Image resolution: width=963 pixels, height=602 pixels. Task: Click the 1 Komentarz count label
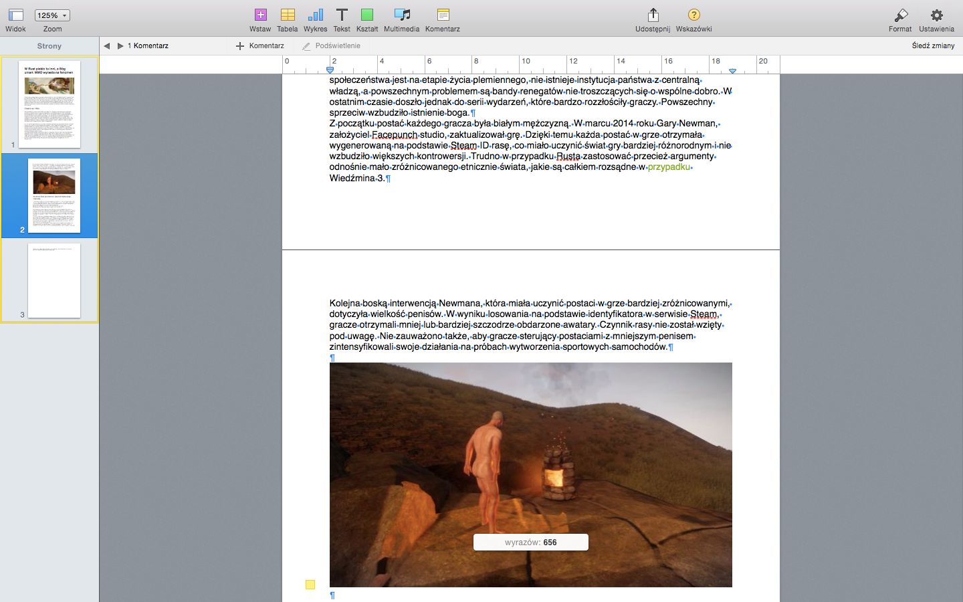click(148, 45)
